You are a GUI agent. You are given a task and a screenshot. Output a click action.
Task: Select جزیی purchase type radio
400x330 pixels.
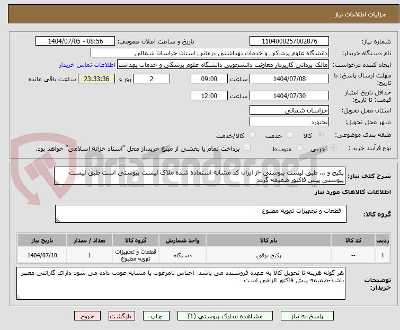[x=329, y=149]
